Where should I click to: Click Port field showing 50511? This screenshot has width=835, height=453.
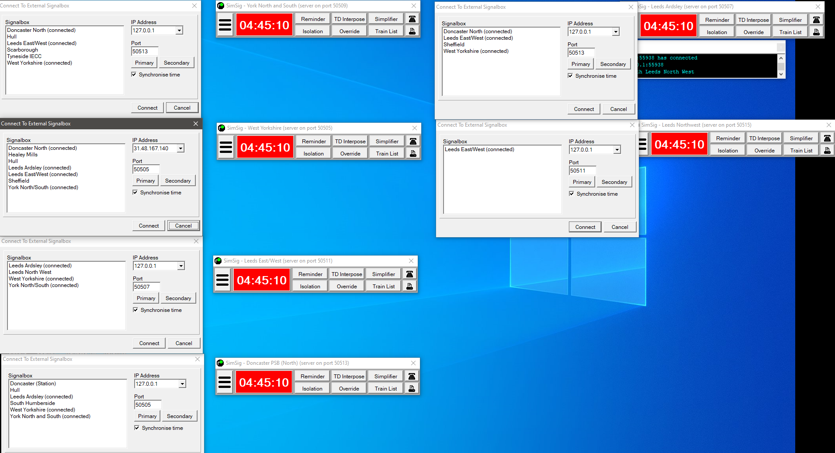pos(582,171)
